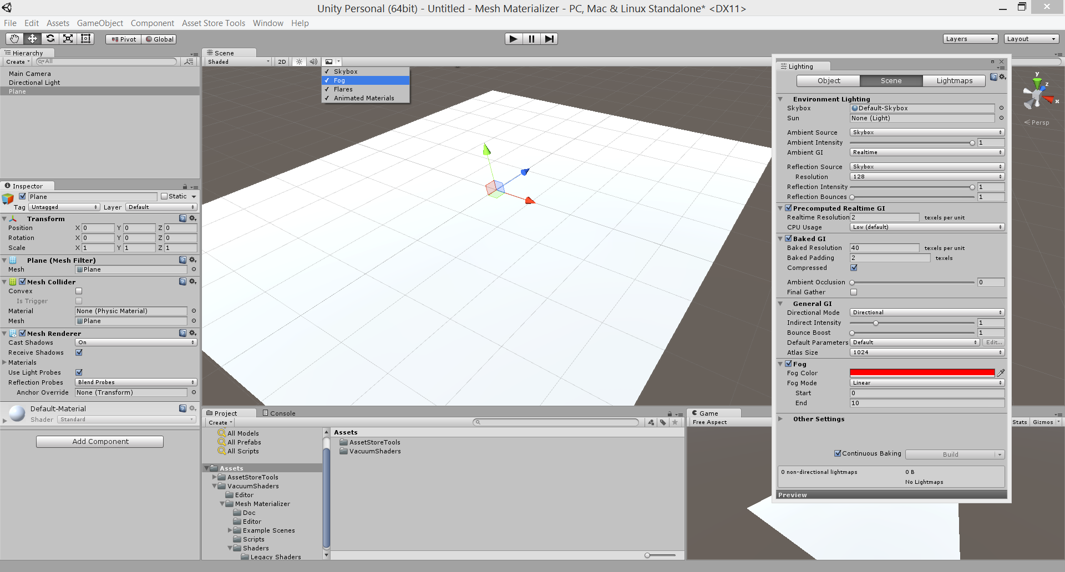Click the Add Component button

pos(99,441)
